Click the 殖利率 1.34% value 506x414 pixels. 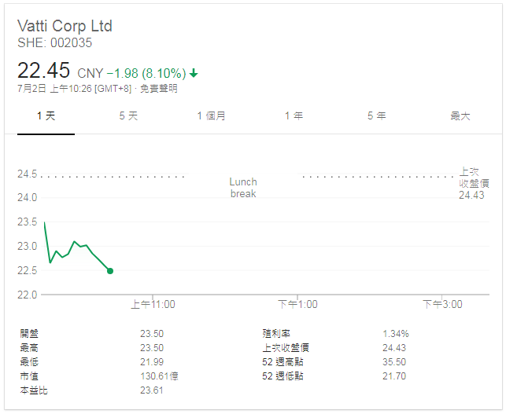pos(395,334)
